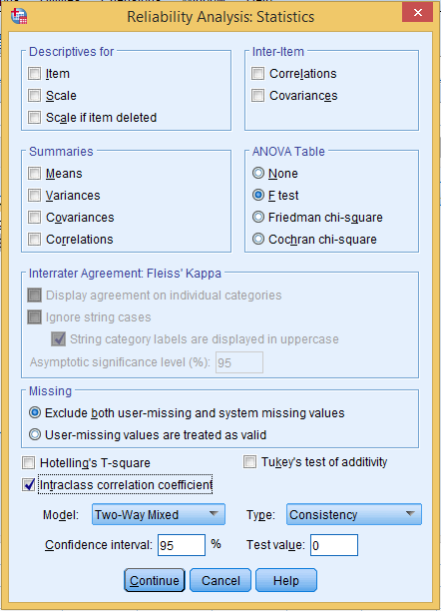Enable Tukey's test of additivity
The image size is (441, 611).
[x=249, y=462]
